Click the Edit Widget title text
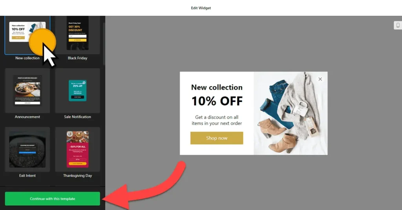The width and height of the screenshot is (402, 210). [201, 8]
